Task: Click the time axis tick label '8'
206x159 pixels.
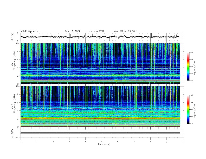Action: click(150, 142)
